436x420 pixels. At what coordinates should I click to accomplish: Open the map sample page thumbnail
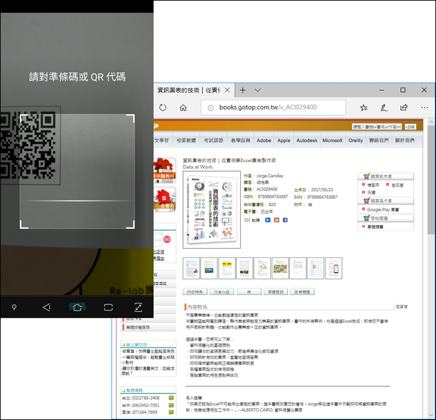click(x=280, y=268)
